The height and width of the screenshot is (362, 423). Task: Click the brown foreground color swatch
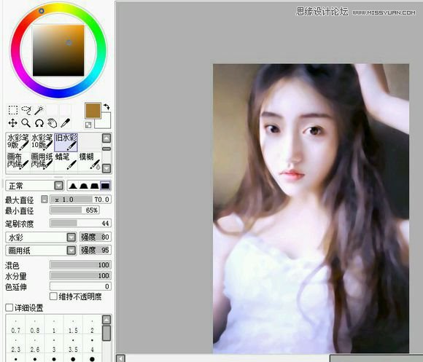tap(93, 111)
